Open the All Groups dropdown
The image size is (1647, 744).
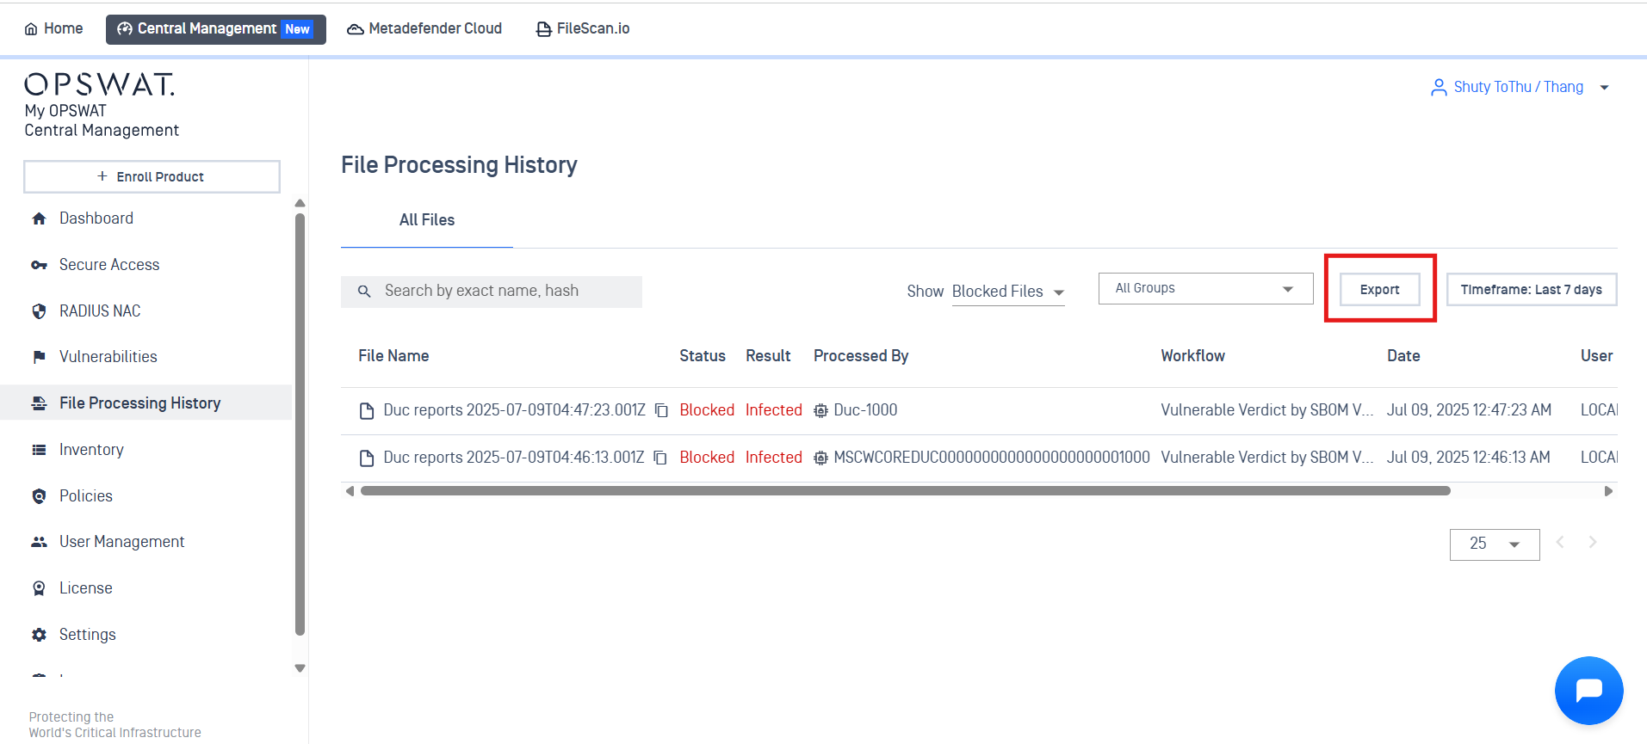pyautogui.click(x=1205, y=288)
